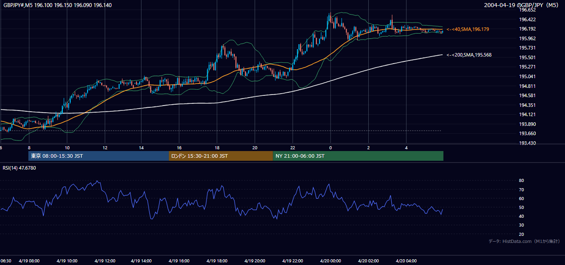Click price axis value 194.581

pyautogui.click(x=527, y=95)
